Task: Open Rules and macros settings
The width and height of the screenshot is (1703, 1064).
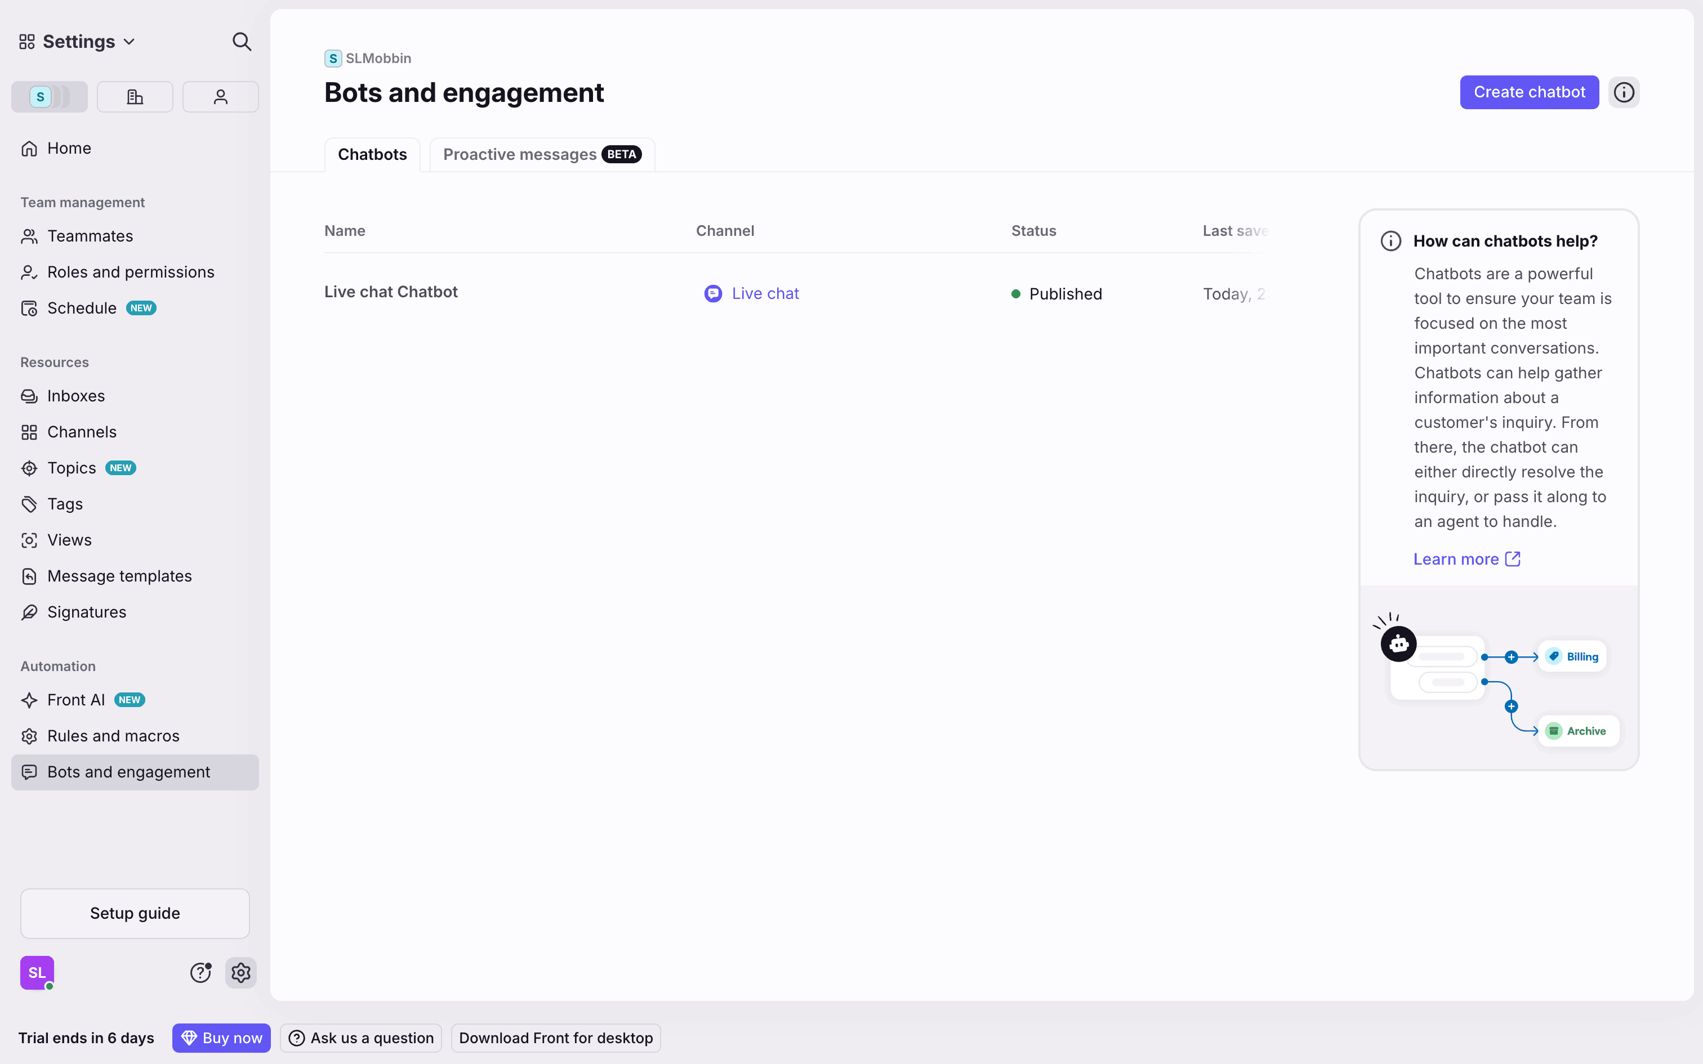Action: point(113,735)
